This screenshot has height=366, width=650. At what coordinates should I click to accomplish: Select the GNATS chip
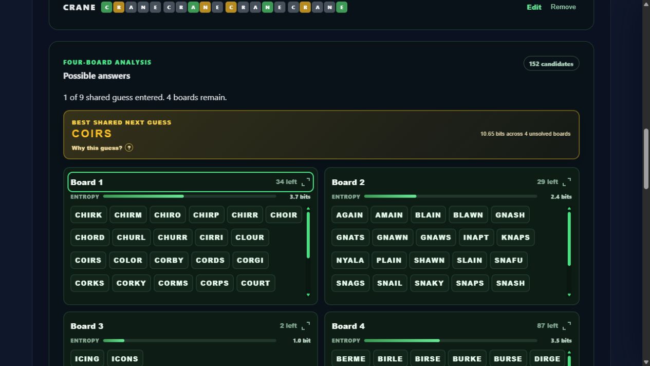(350, 237)
